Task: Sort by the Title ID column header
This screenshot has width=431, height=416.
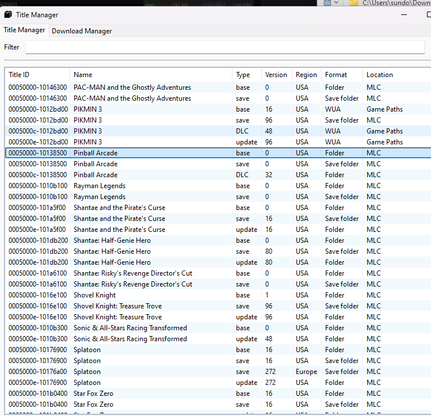Action: [37, 75]
